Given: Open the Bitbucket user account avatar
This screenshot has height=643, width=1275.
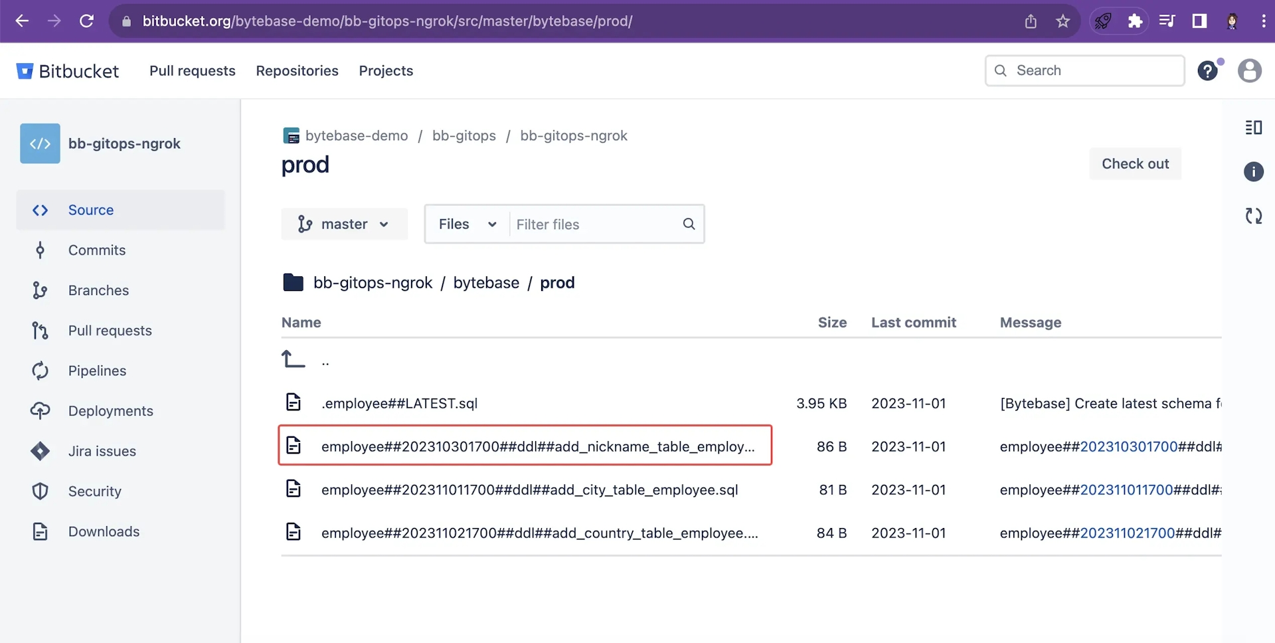Looking at the screenshot, I should click(x=1250, y=70).
